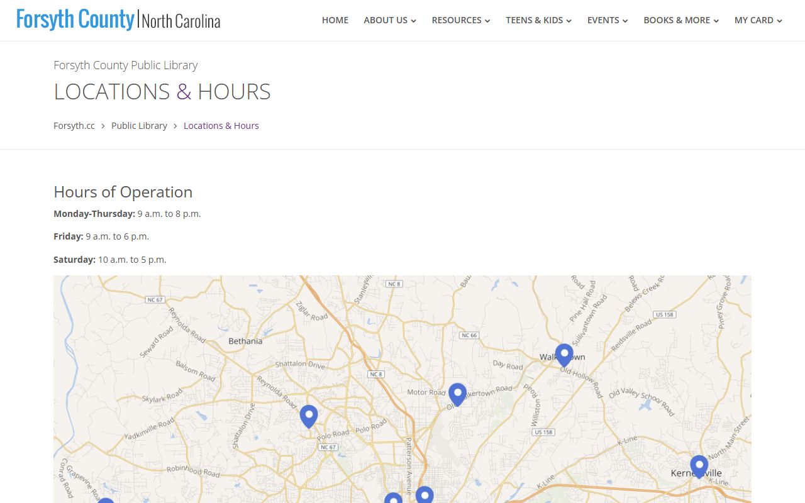
Task: Click the Forsyth County Public Library subtitle
Action: click(x=126, y=65)
